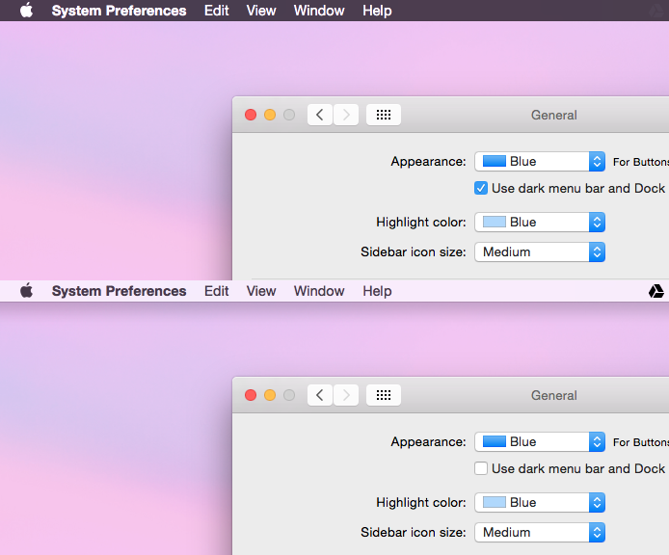
Task: Click the Appearance label in lower window
Action: [428, 442]
